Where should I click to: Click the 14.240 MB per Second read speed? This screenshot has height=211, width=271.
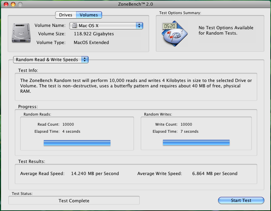95,174
